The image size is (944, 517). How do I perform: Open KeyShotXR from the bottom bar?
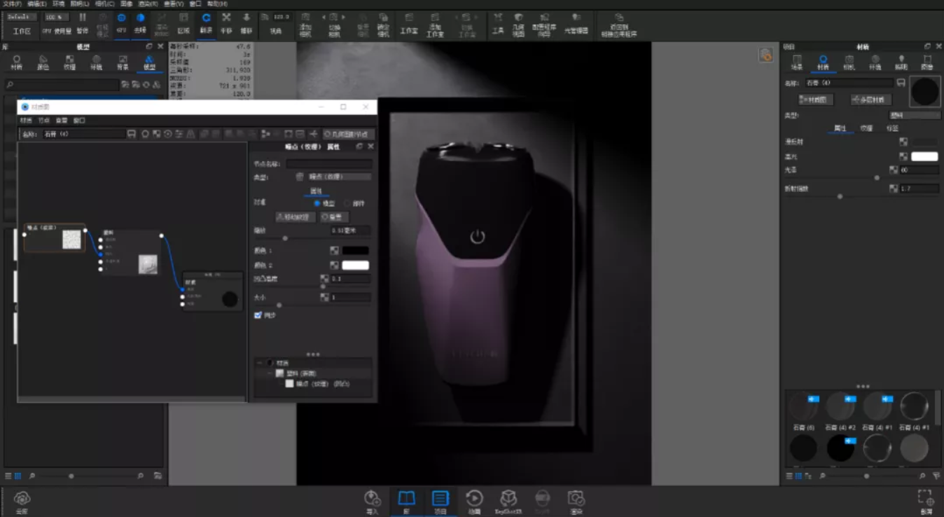pyautogui.click(x=508, y=502)
